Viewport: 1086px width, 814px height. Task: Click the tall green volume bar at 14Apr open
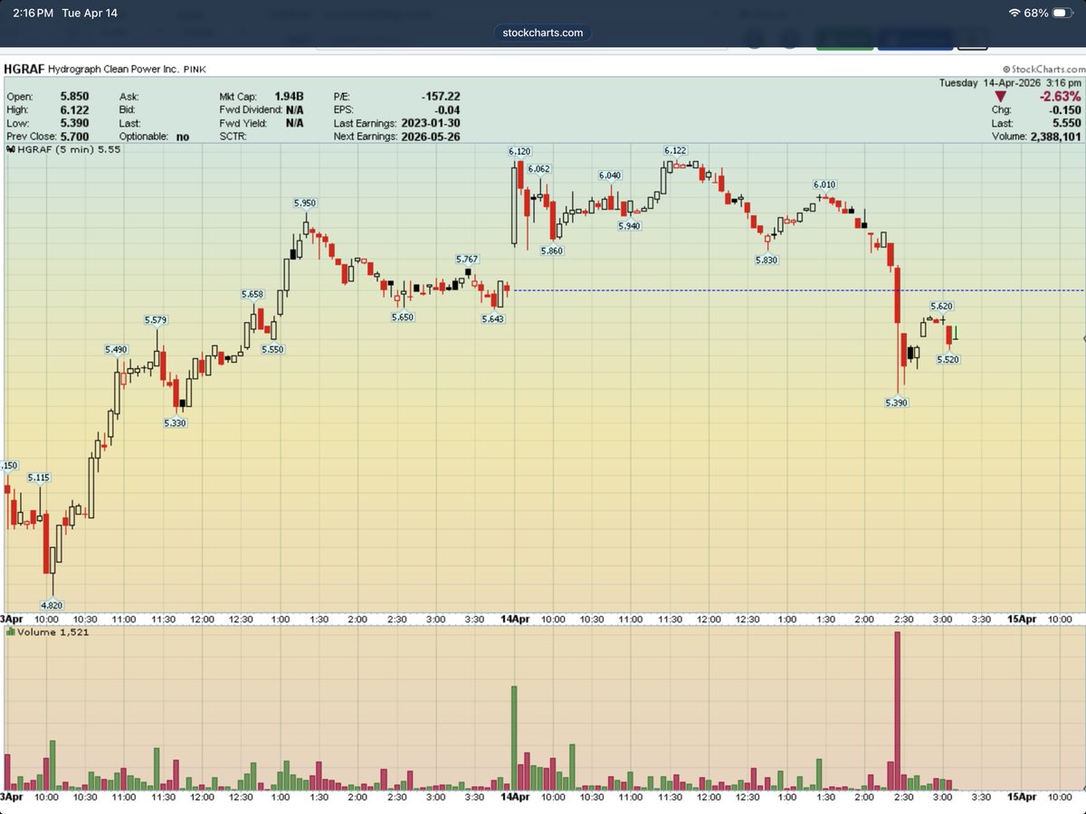coord(514,738)
